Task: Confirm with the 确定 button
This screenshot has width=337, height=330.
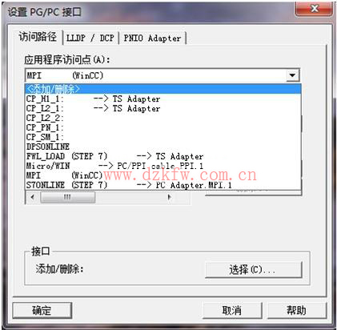Action: [42, 310]
